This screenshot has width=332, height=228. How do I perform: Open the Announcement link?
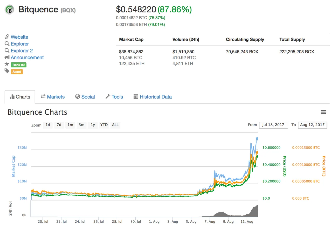27,57
